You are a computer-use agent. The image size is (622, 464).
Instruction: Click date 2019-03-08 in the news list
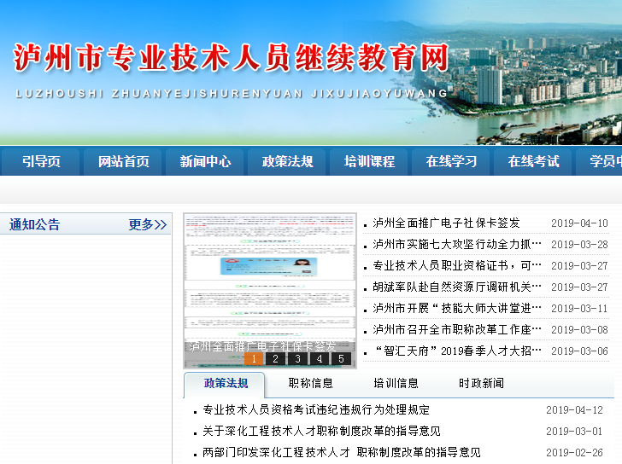pyautogui.click(x=579, y=330)
